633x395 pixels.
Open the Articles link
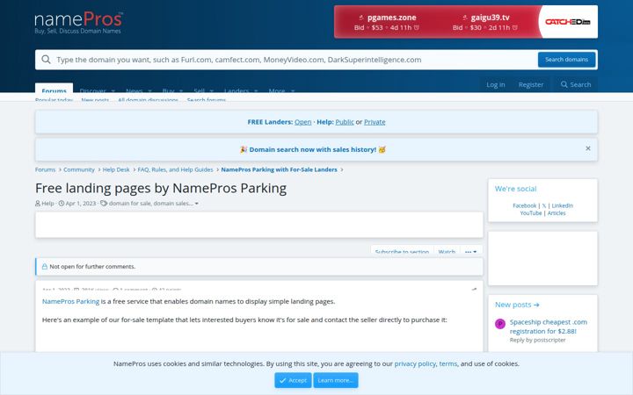tap(557, 213)
